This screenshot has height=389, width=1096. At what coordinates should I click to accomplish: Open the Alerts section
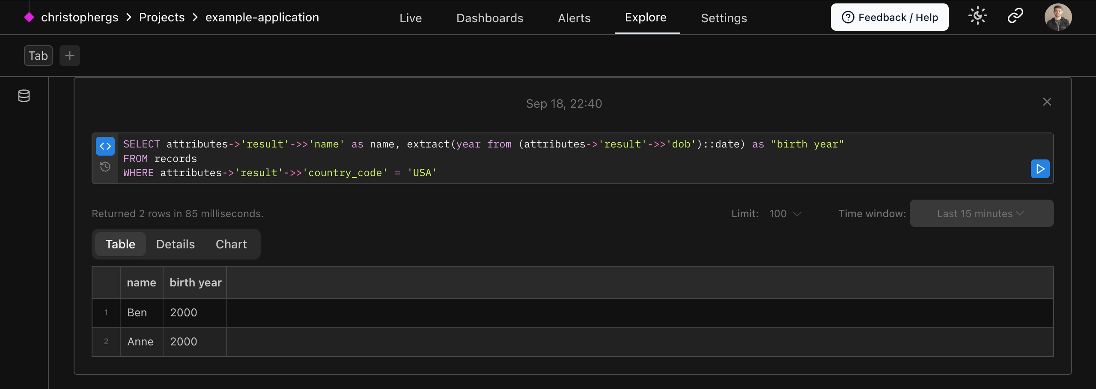(x=574, y=18)
